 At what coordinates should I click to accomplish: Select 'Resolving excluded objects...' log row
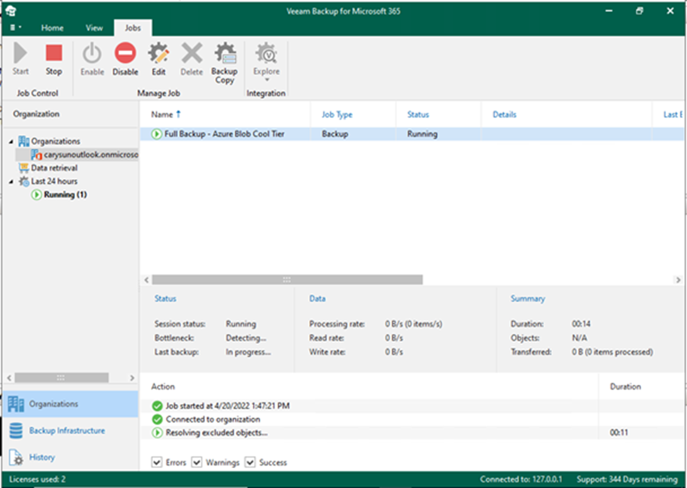pyautogui.click(x=412, y=433)
